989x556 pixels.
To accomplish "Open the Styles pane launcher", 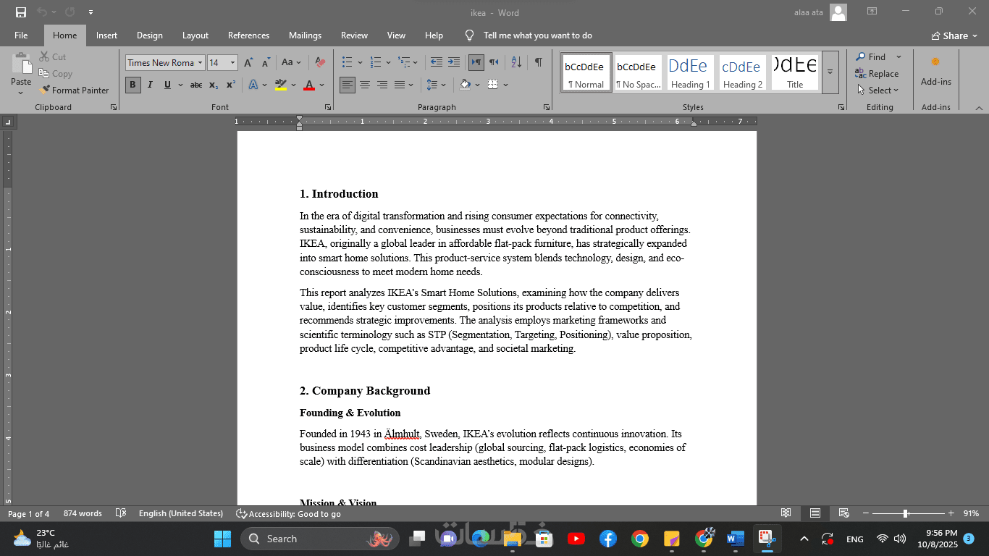I will click(x=841, y=107).
